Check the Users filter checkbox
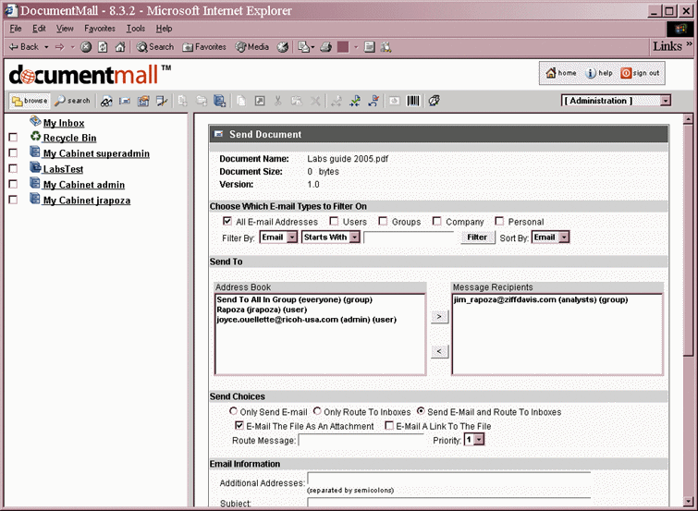 (334, 221)
